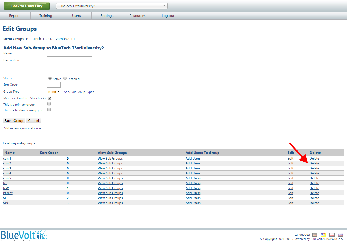Viewport: 347px width, 241px height.
Task: View Sub Groups for cpn 3
Action: pos(110,168)
